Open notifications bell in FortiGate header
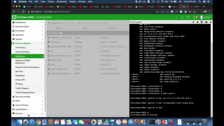 pos(195,17)
